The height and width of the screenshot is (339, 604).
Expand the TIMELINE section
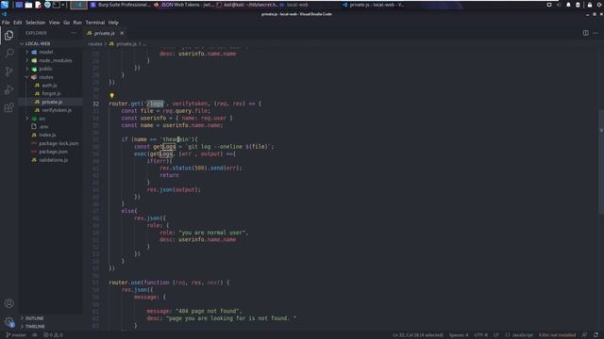(51, 327)
